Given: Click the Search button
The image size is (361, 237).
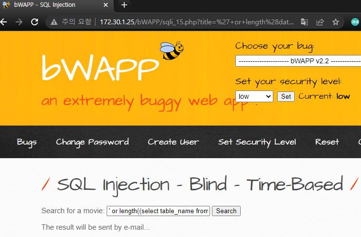Looking at the screenshot, I should 227,211.
